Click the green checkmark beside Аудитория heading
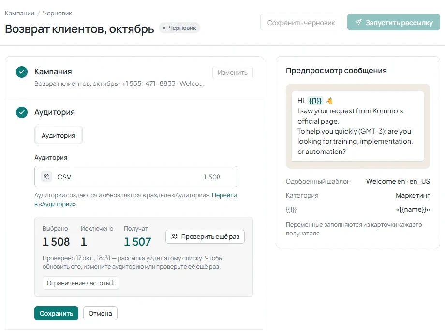The width and height of the screenshot is (445, 331). click(x=22, y=112)
